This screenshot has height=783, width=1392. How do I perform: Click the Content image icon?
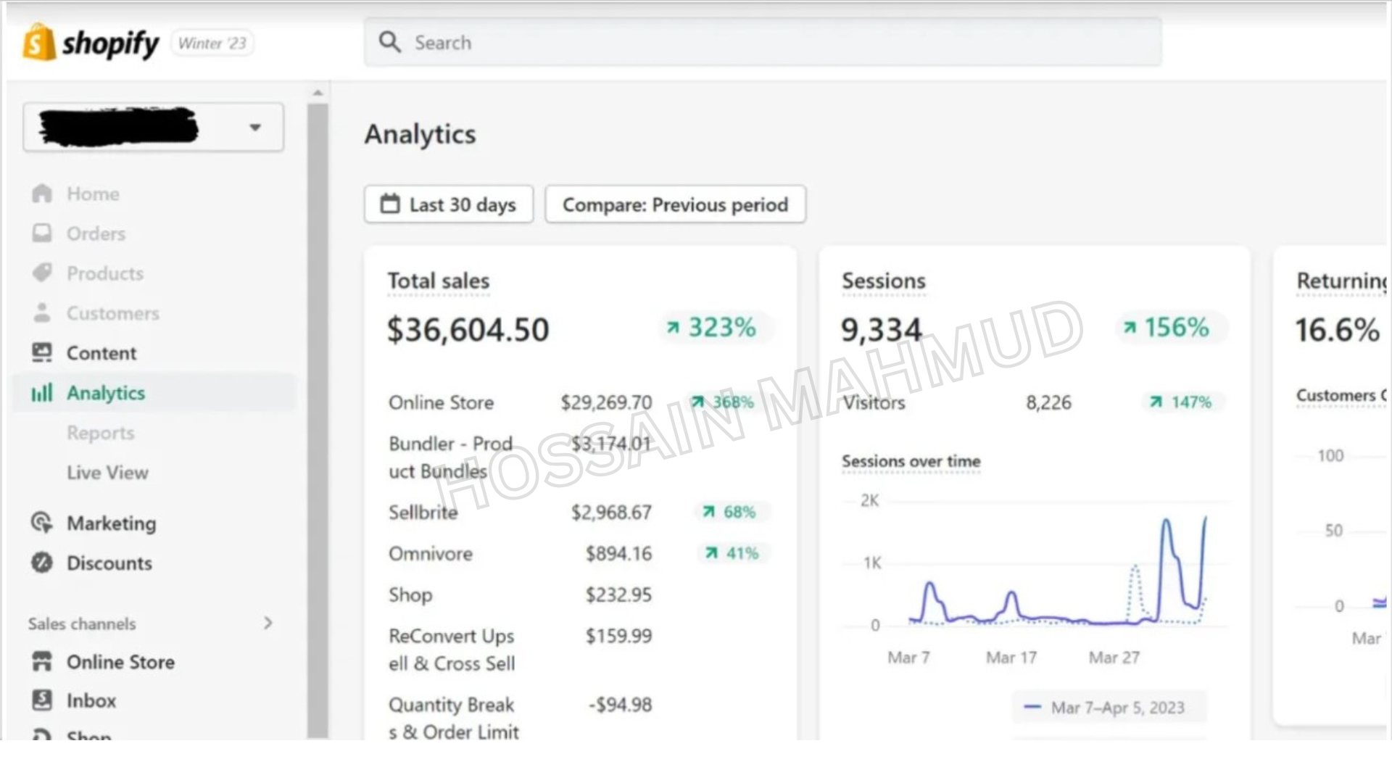(x=42, y=352)
